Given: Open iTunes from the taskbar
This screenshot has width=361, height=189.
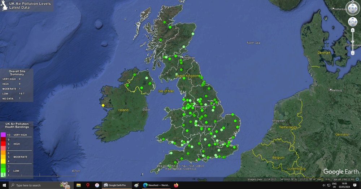Looking at the screenshot, I should (97, 185).
